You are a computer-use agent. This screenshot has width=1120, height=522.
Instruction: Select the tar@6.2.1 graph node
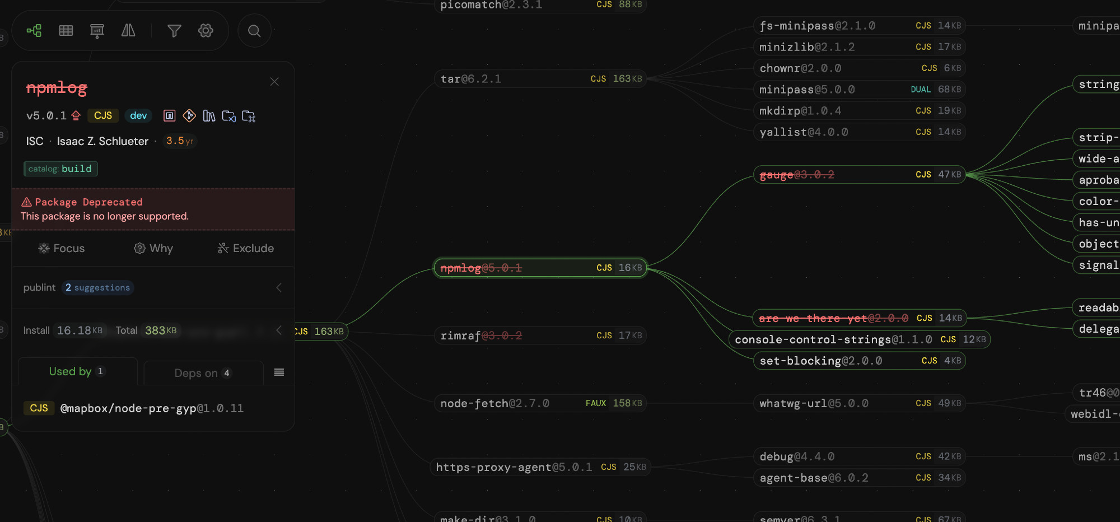tap(541, 79)
